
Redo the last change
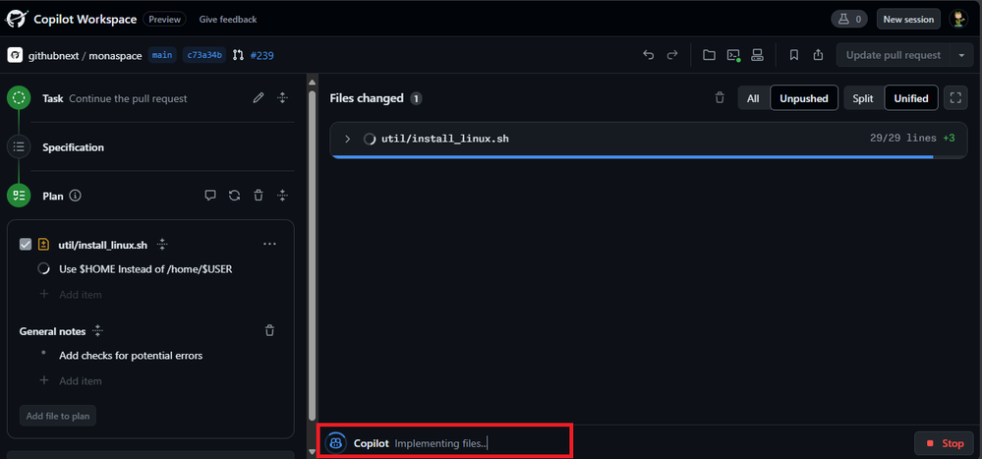(x=672, y=55)
